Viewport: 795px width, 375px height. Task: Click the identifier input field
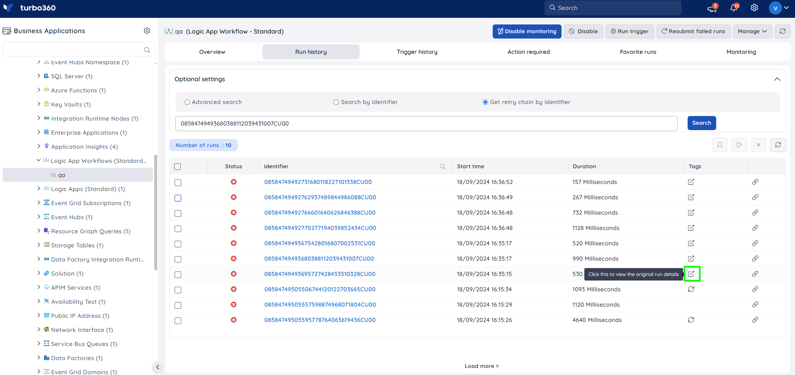pos(426,123)
